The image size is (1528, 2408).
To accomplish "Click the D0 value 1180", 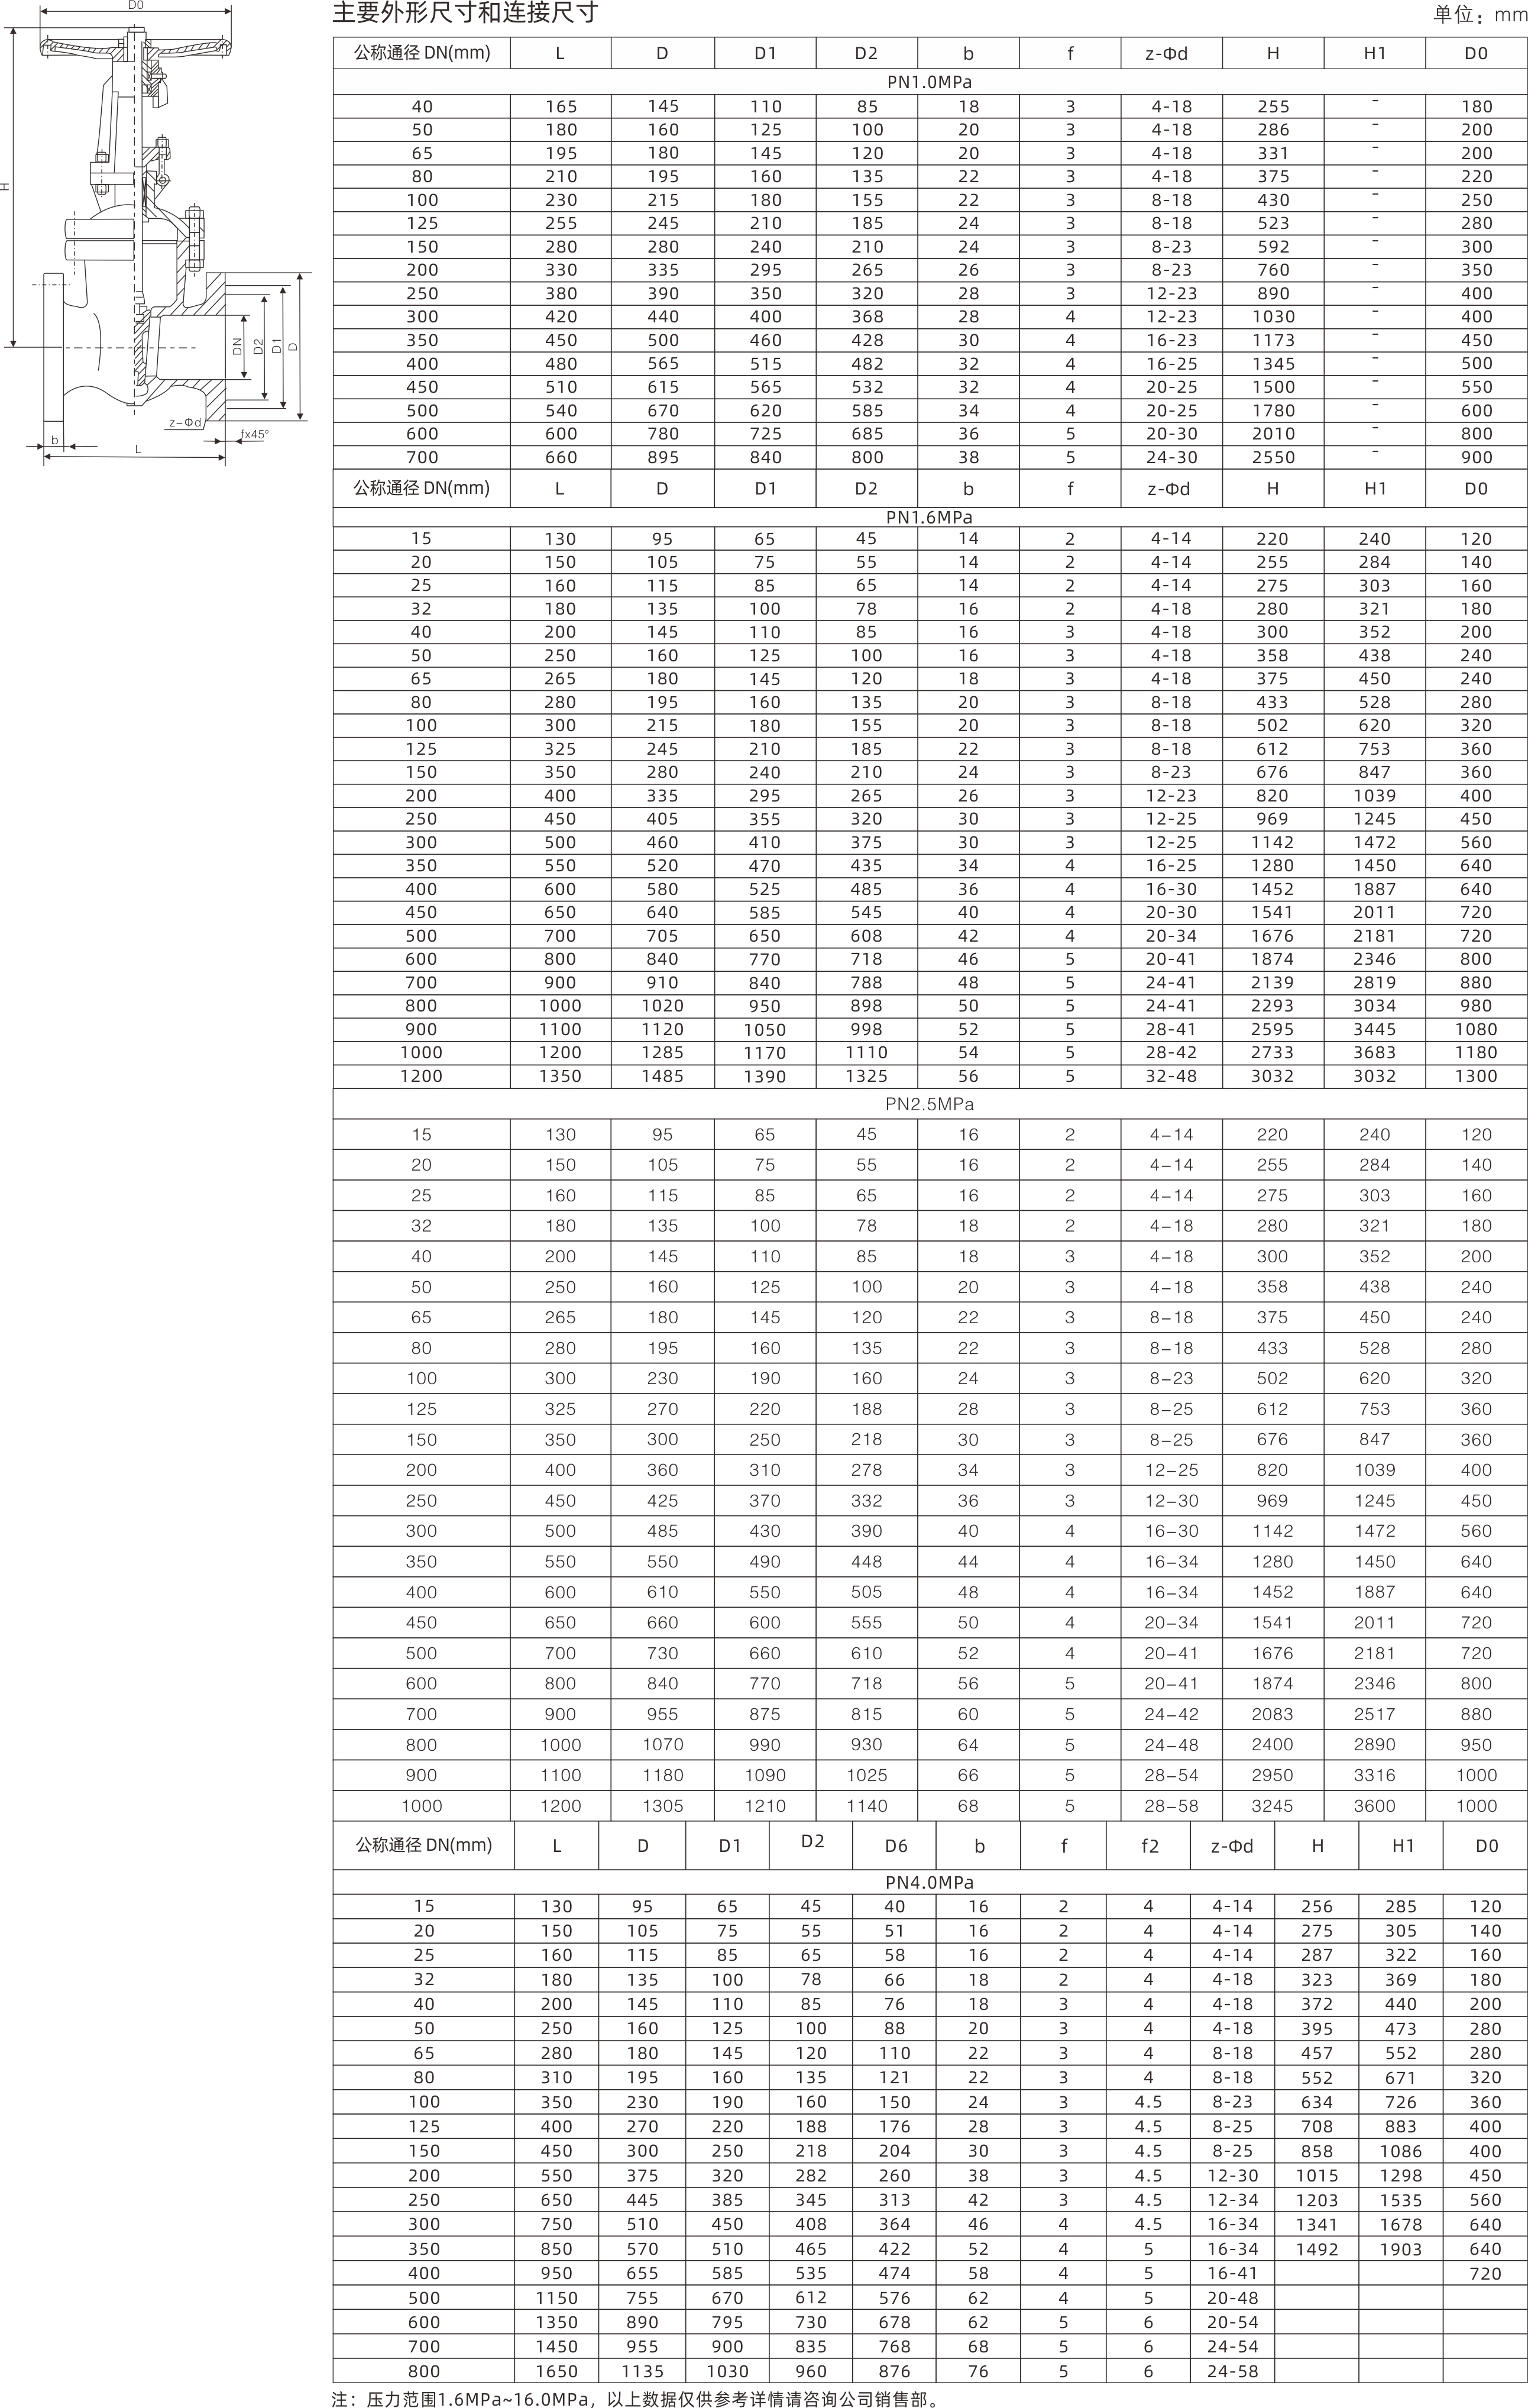I will tap(1476, 1052).
